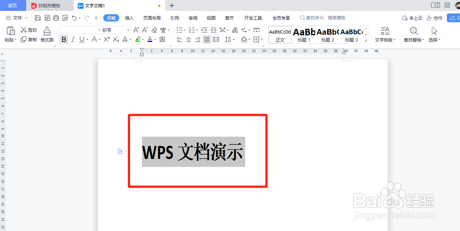
Task: Apply the 标题 1 style
Action: coord(304,35)
